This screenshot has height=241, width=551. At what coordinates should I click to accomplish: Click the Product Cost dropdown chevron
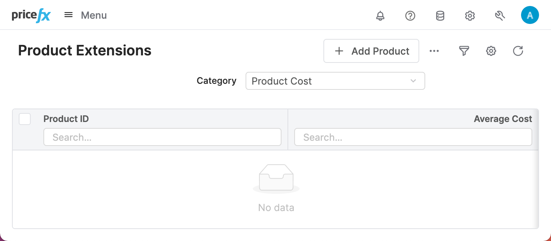pyautogui.click(x=413, y=81)
